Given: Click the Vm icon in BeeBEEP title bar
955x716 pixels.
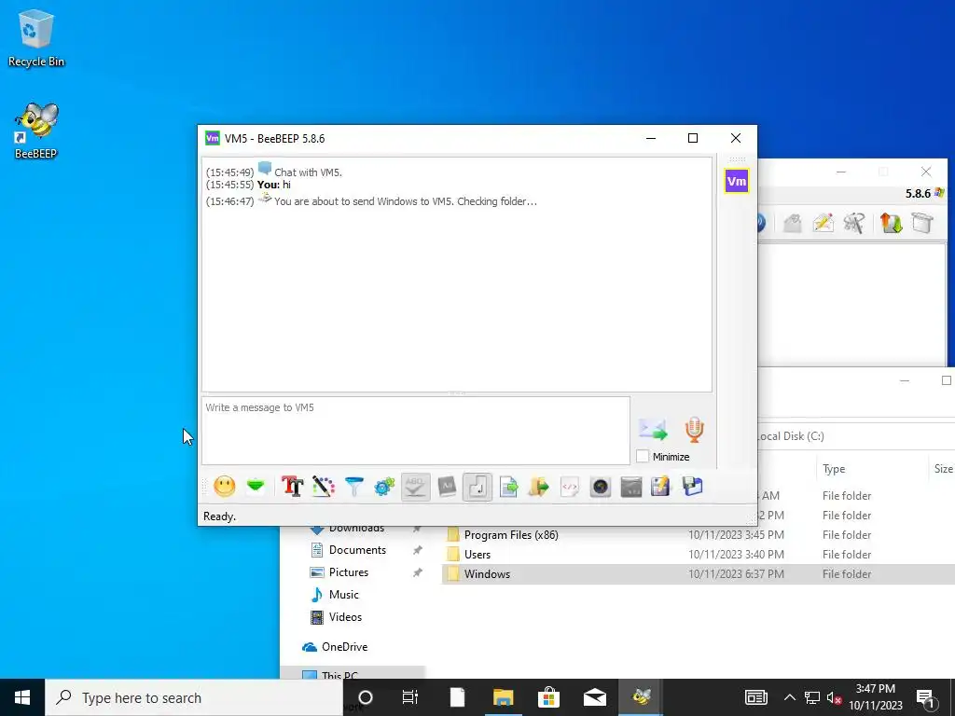Looking at the screenshot, I should click(x=213, y=138).
